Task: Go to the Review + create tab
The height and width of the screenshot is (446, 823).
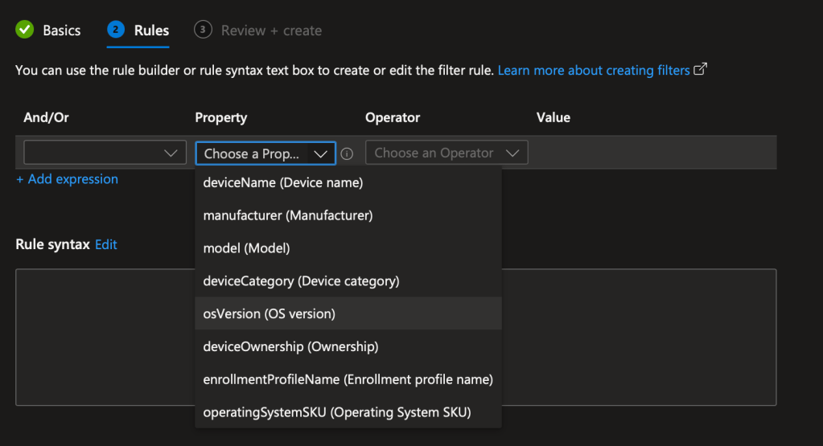Action: (x=271, y=31)
